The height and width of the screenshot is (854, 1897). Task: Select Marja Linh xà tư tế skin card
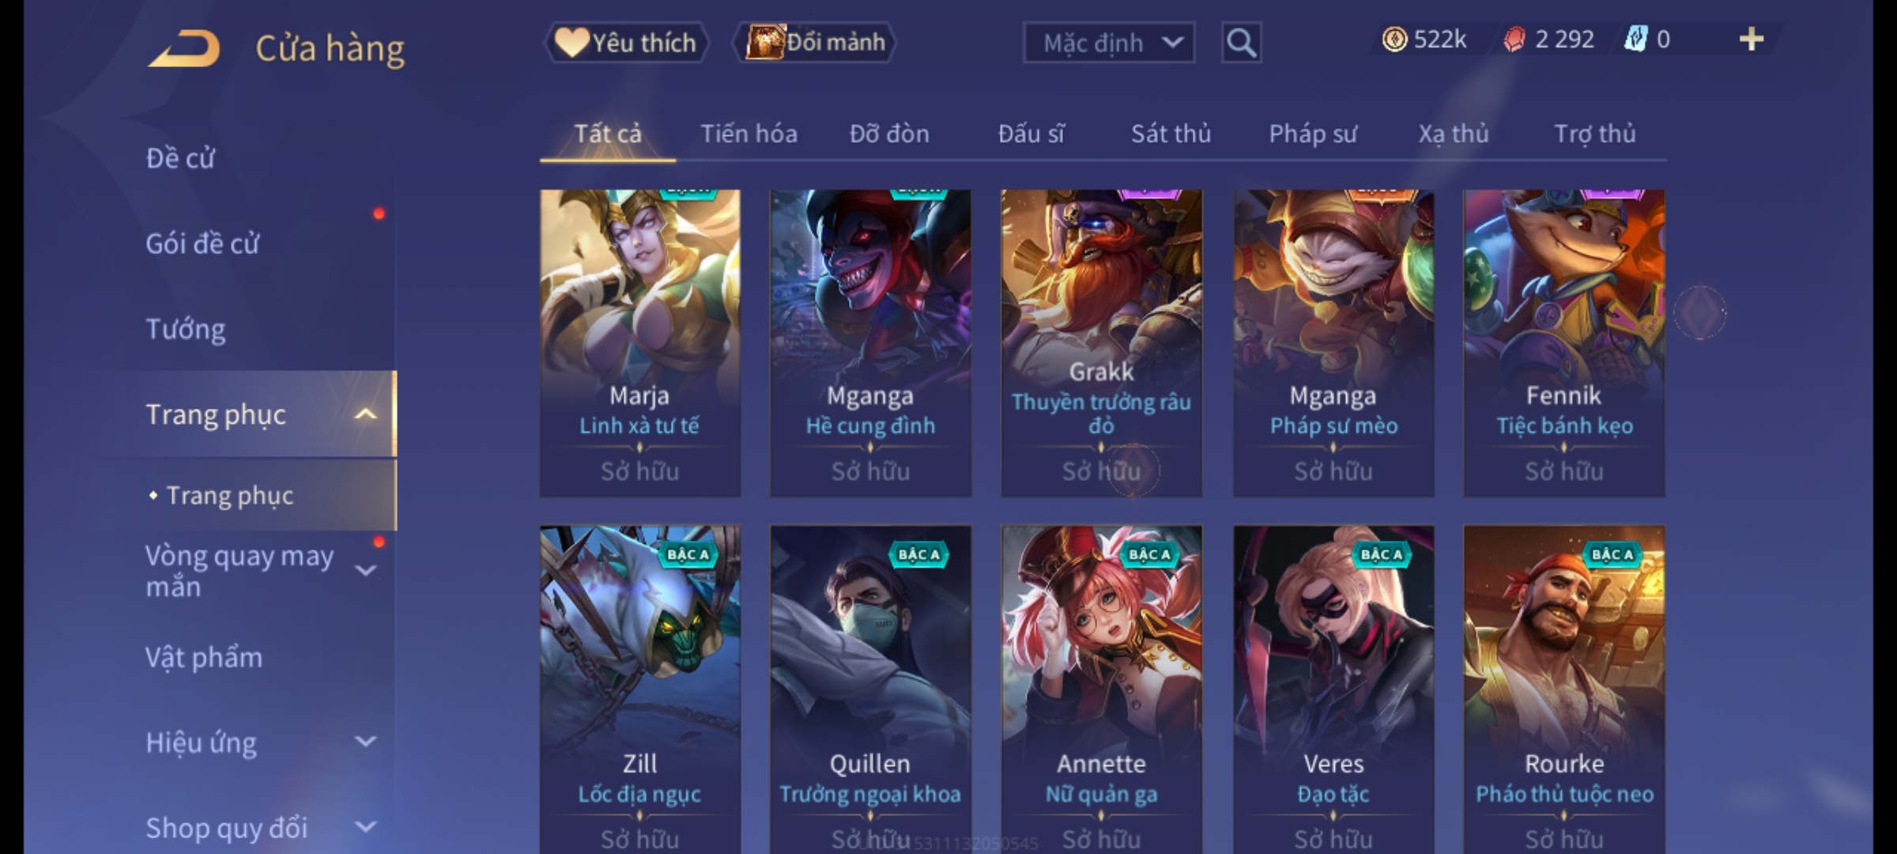(x=640, y=342)
